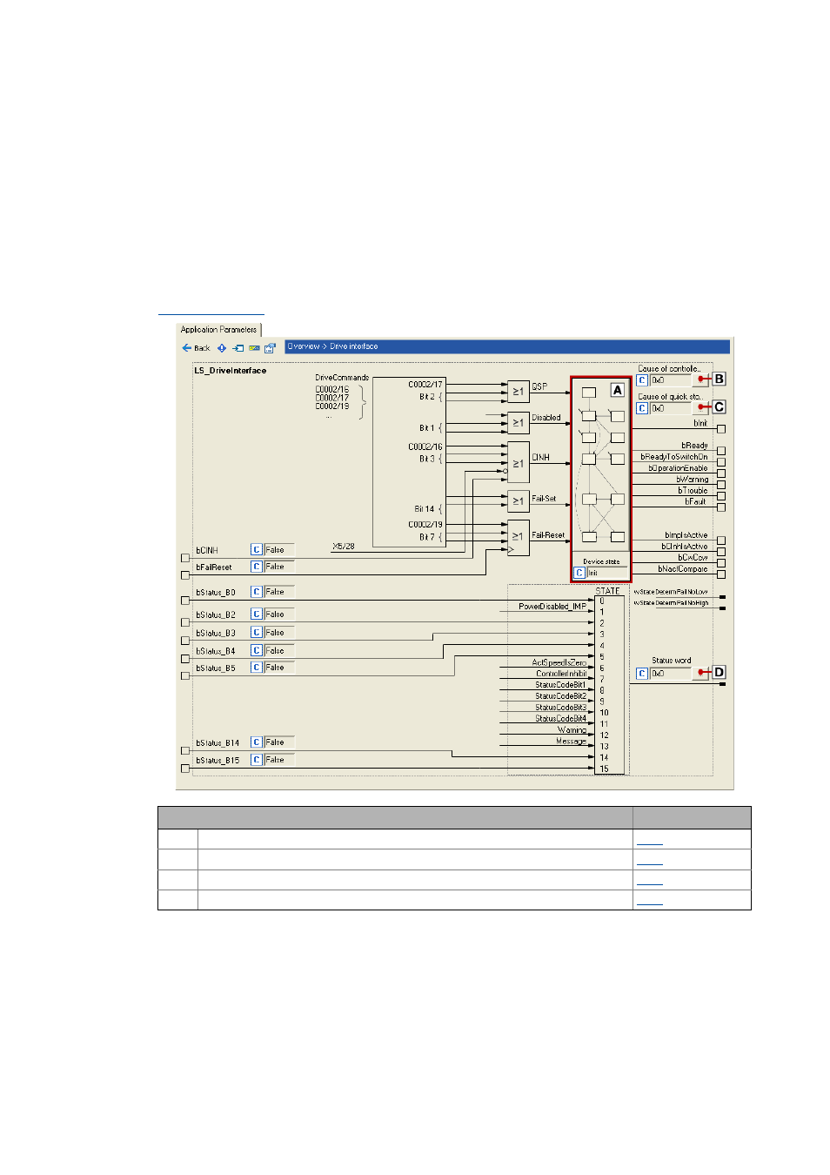The height and width of the screenshot is (1175, 830).
Task: Click the Cause of quick stop 0x0 field
Action: pos(672,408)
